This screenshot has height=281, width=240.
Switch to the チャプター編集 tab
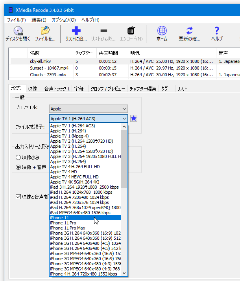click(x=143, y=89)
